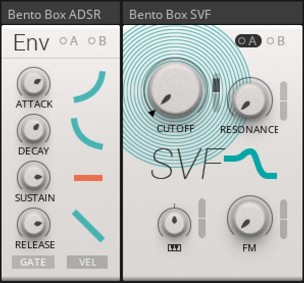Click the FM label
Viewport: 304px width, 283px height.
tap(249, 248)
